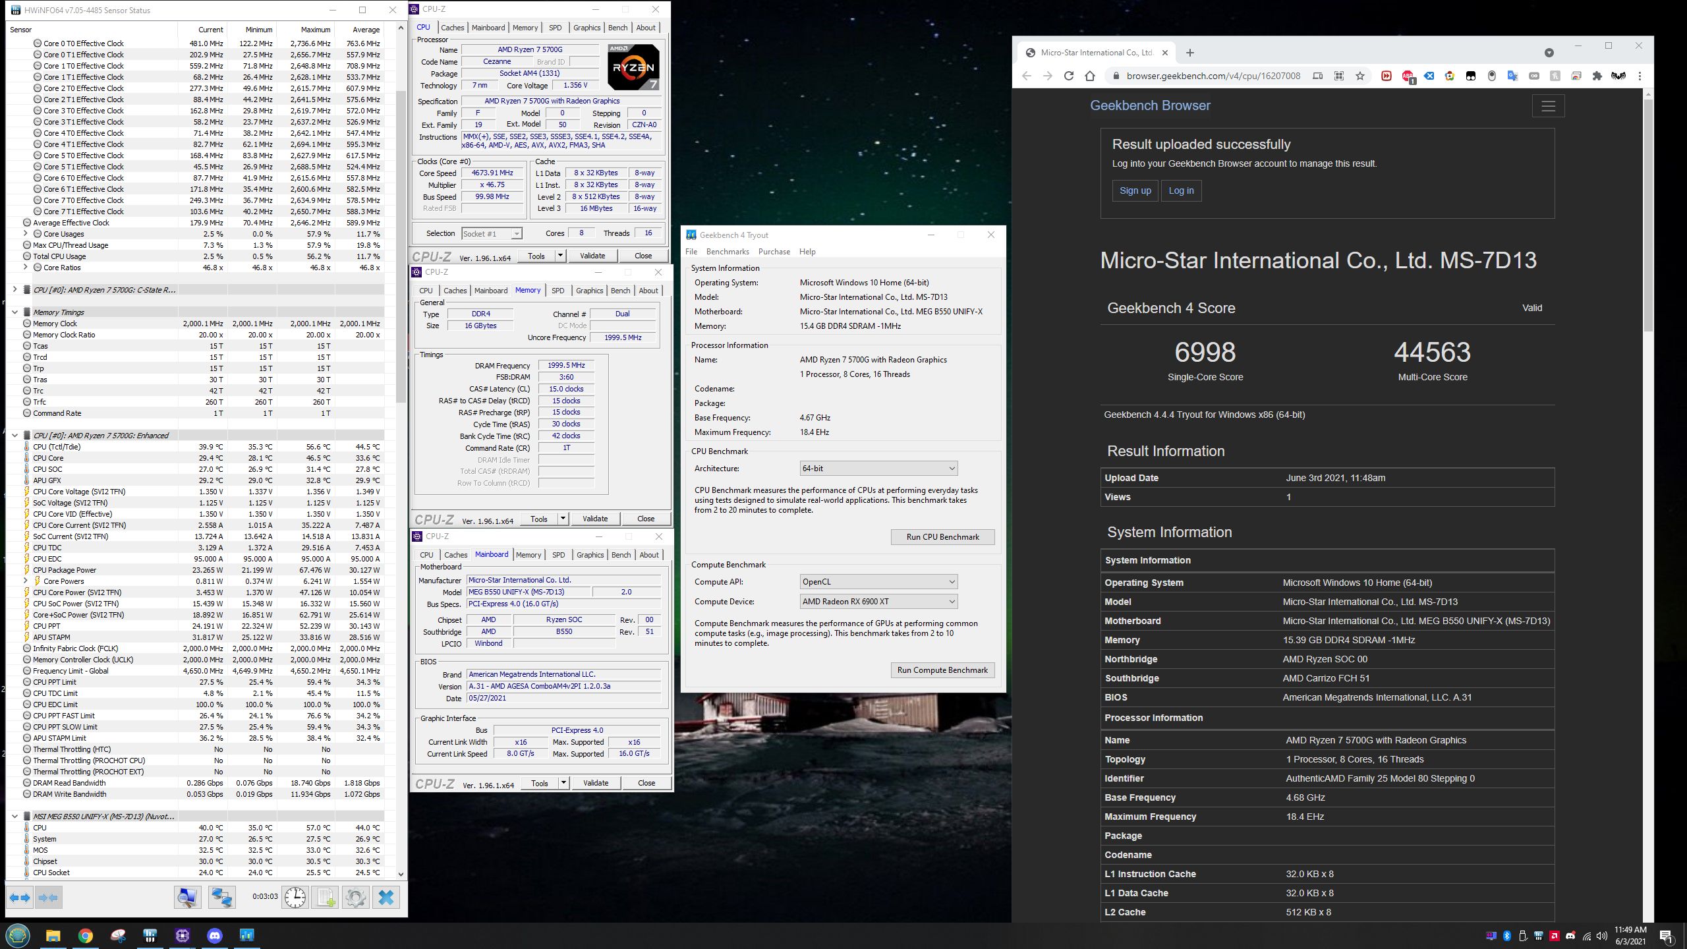1687x949 pixels.
Task: Open Windows notification center icon
Action: (x=1665, y=936)
